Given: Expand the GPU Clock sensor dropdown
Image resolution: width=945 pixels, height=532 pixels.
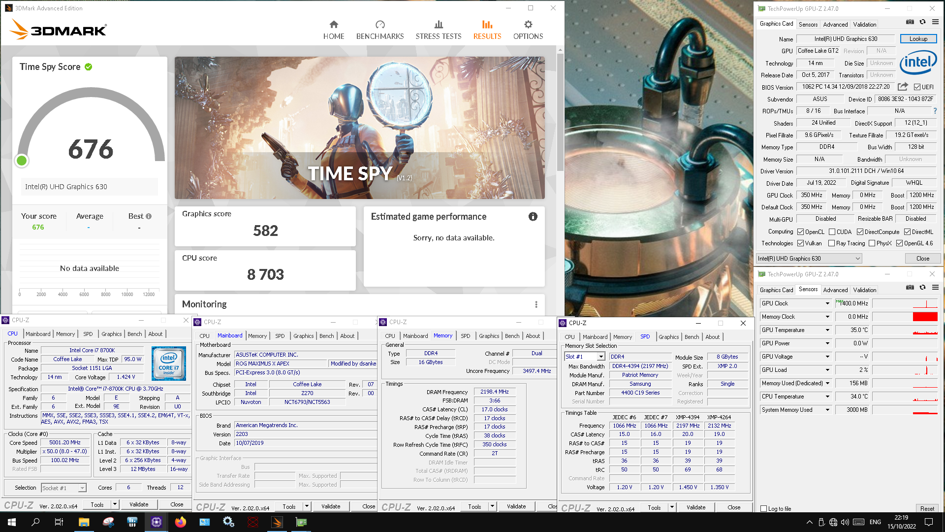Looking at the screenshot, I should (827, 303).
